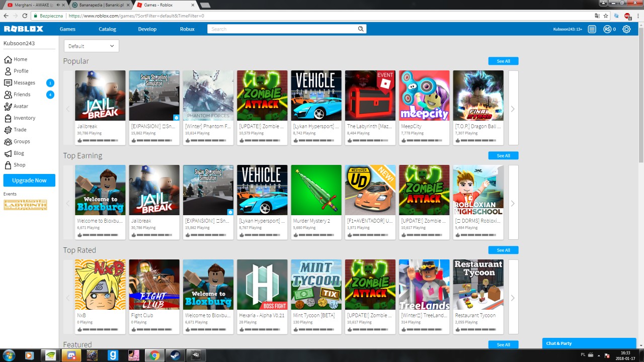The width and height of the screenshot is (644, 362).
Task: Open the notifications feed icon in header
Action: (x=592, y=29)
